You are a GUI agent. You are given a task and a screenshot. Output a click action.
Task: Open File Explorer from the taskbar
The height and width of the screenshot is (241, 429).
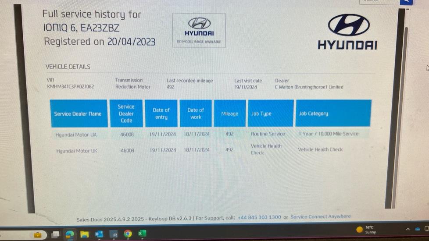(84, 234)
